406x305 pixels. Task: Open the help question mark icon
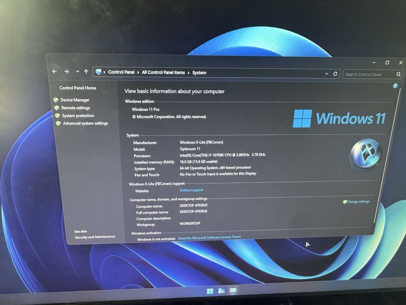coord(395,86)
